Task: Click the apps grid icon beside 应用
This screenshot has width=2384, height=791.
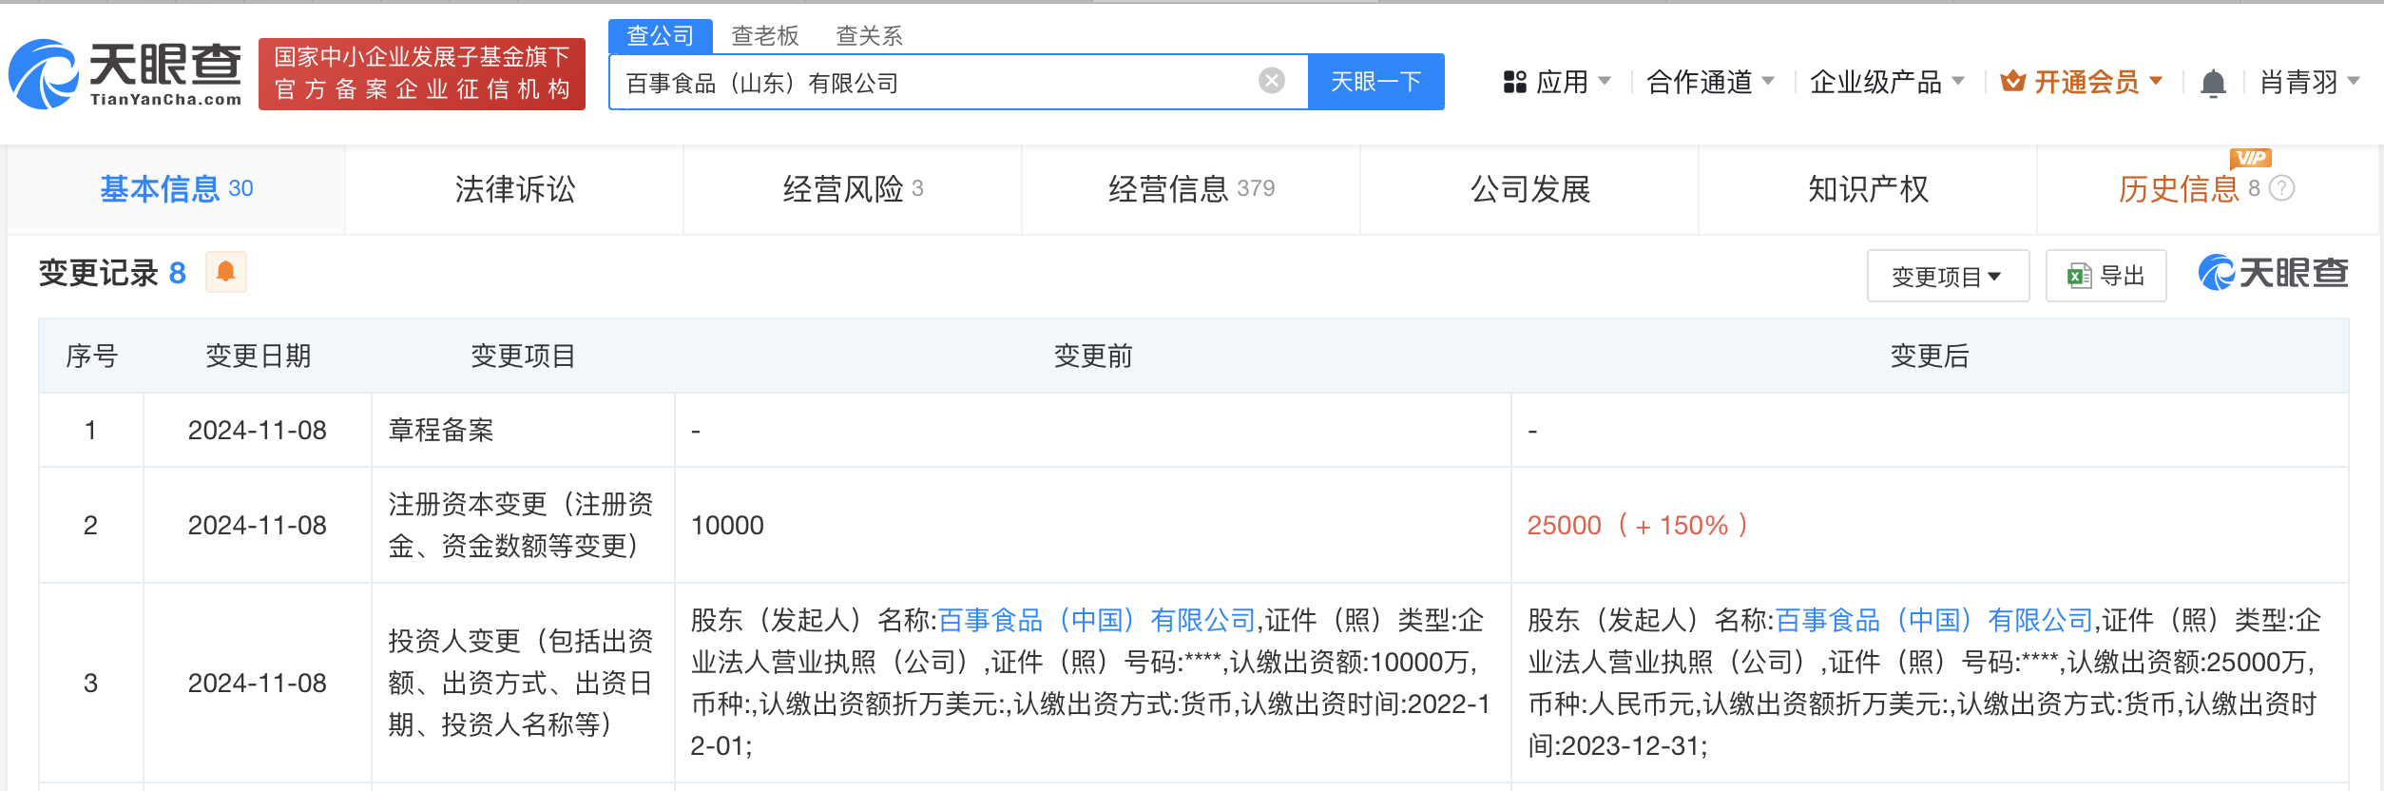Action: coord(1514,82)
